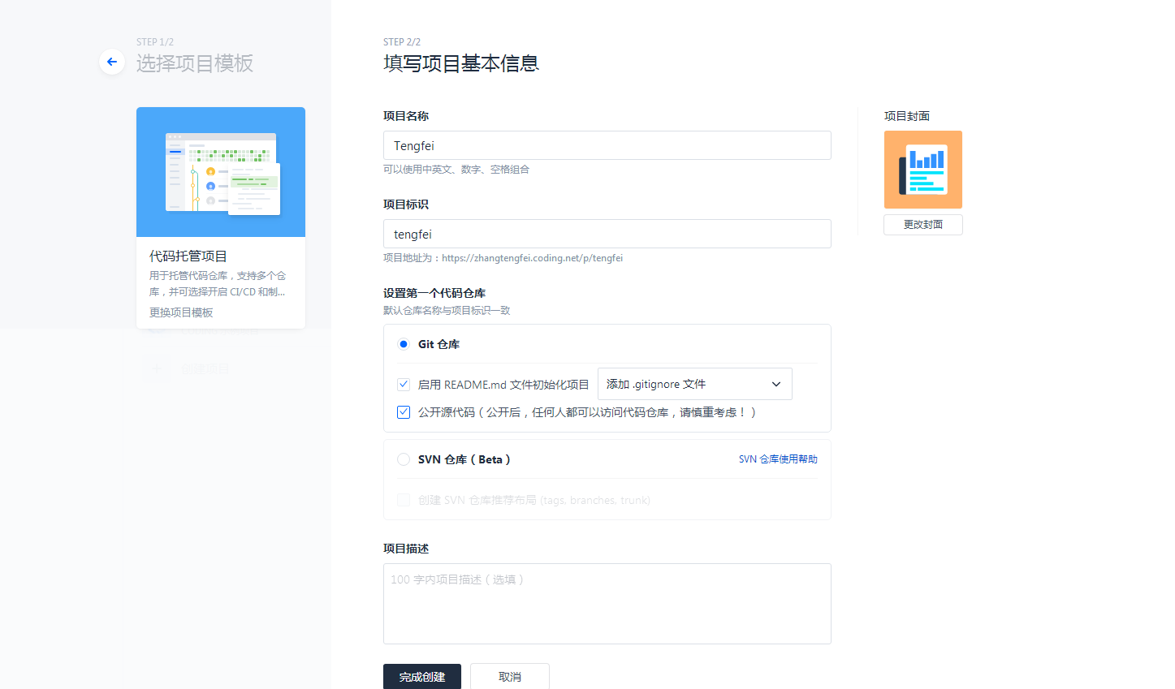
Task: Click the project cover image thumbnail
Action: click(x=923, y=170)
